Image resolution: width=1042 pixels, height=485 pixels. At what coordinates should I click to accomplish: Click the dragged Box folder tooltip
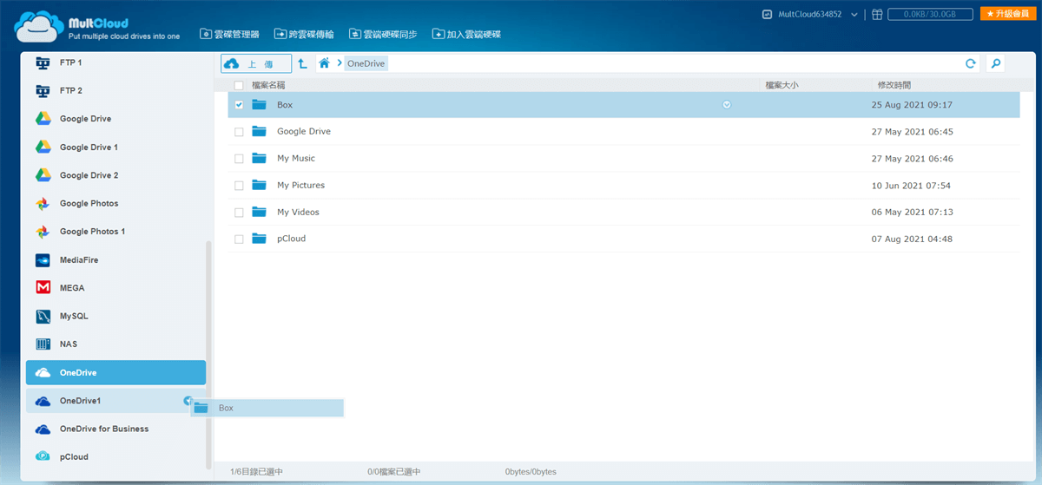pos(267,408)
